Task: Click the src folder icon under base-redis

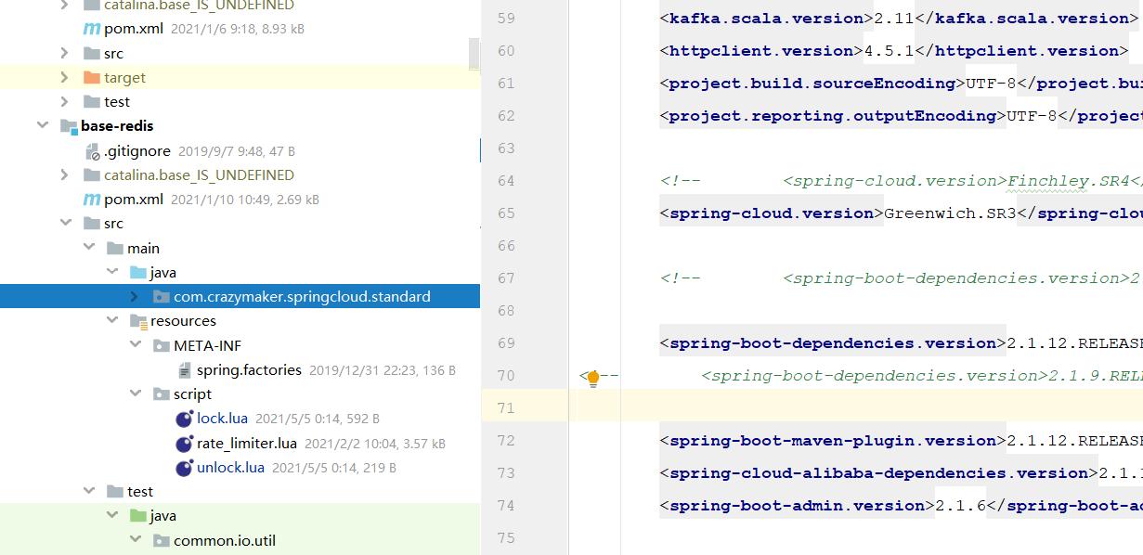Action: [x=91, y=224]
